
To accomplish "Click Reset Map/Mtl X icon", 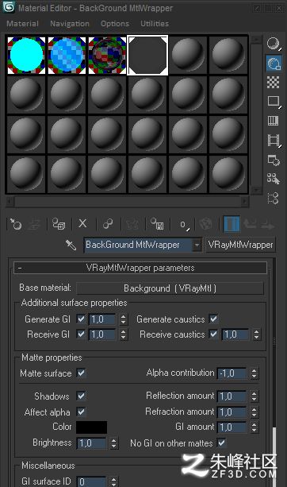I will pos(82,223).
